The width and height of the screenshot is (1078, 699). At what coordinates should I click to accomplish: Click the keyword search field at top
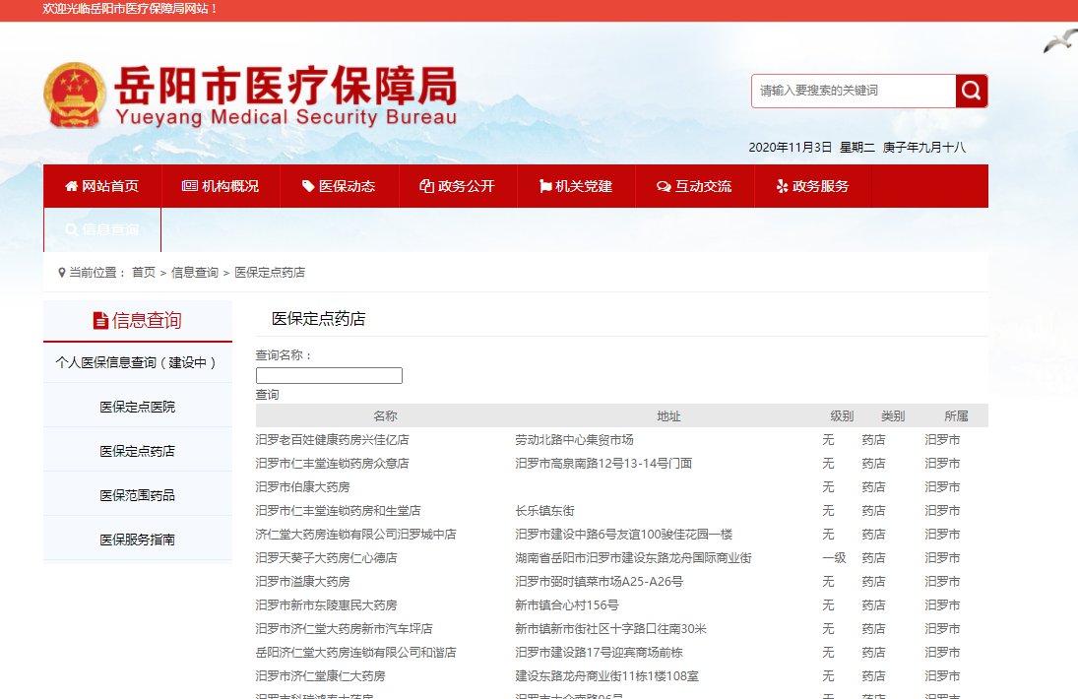pos(853,91)
